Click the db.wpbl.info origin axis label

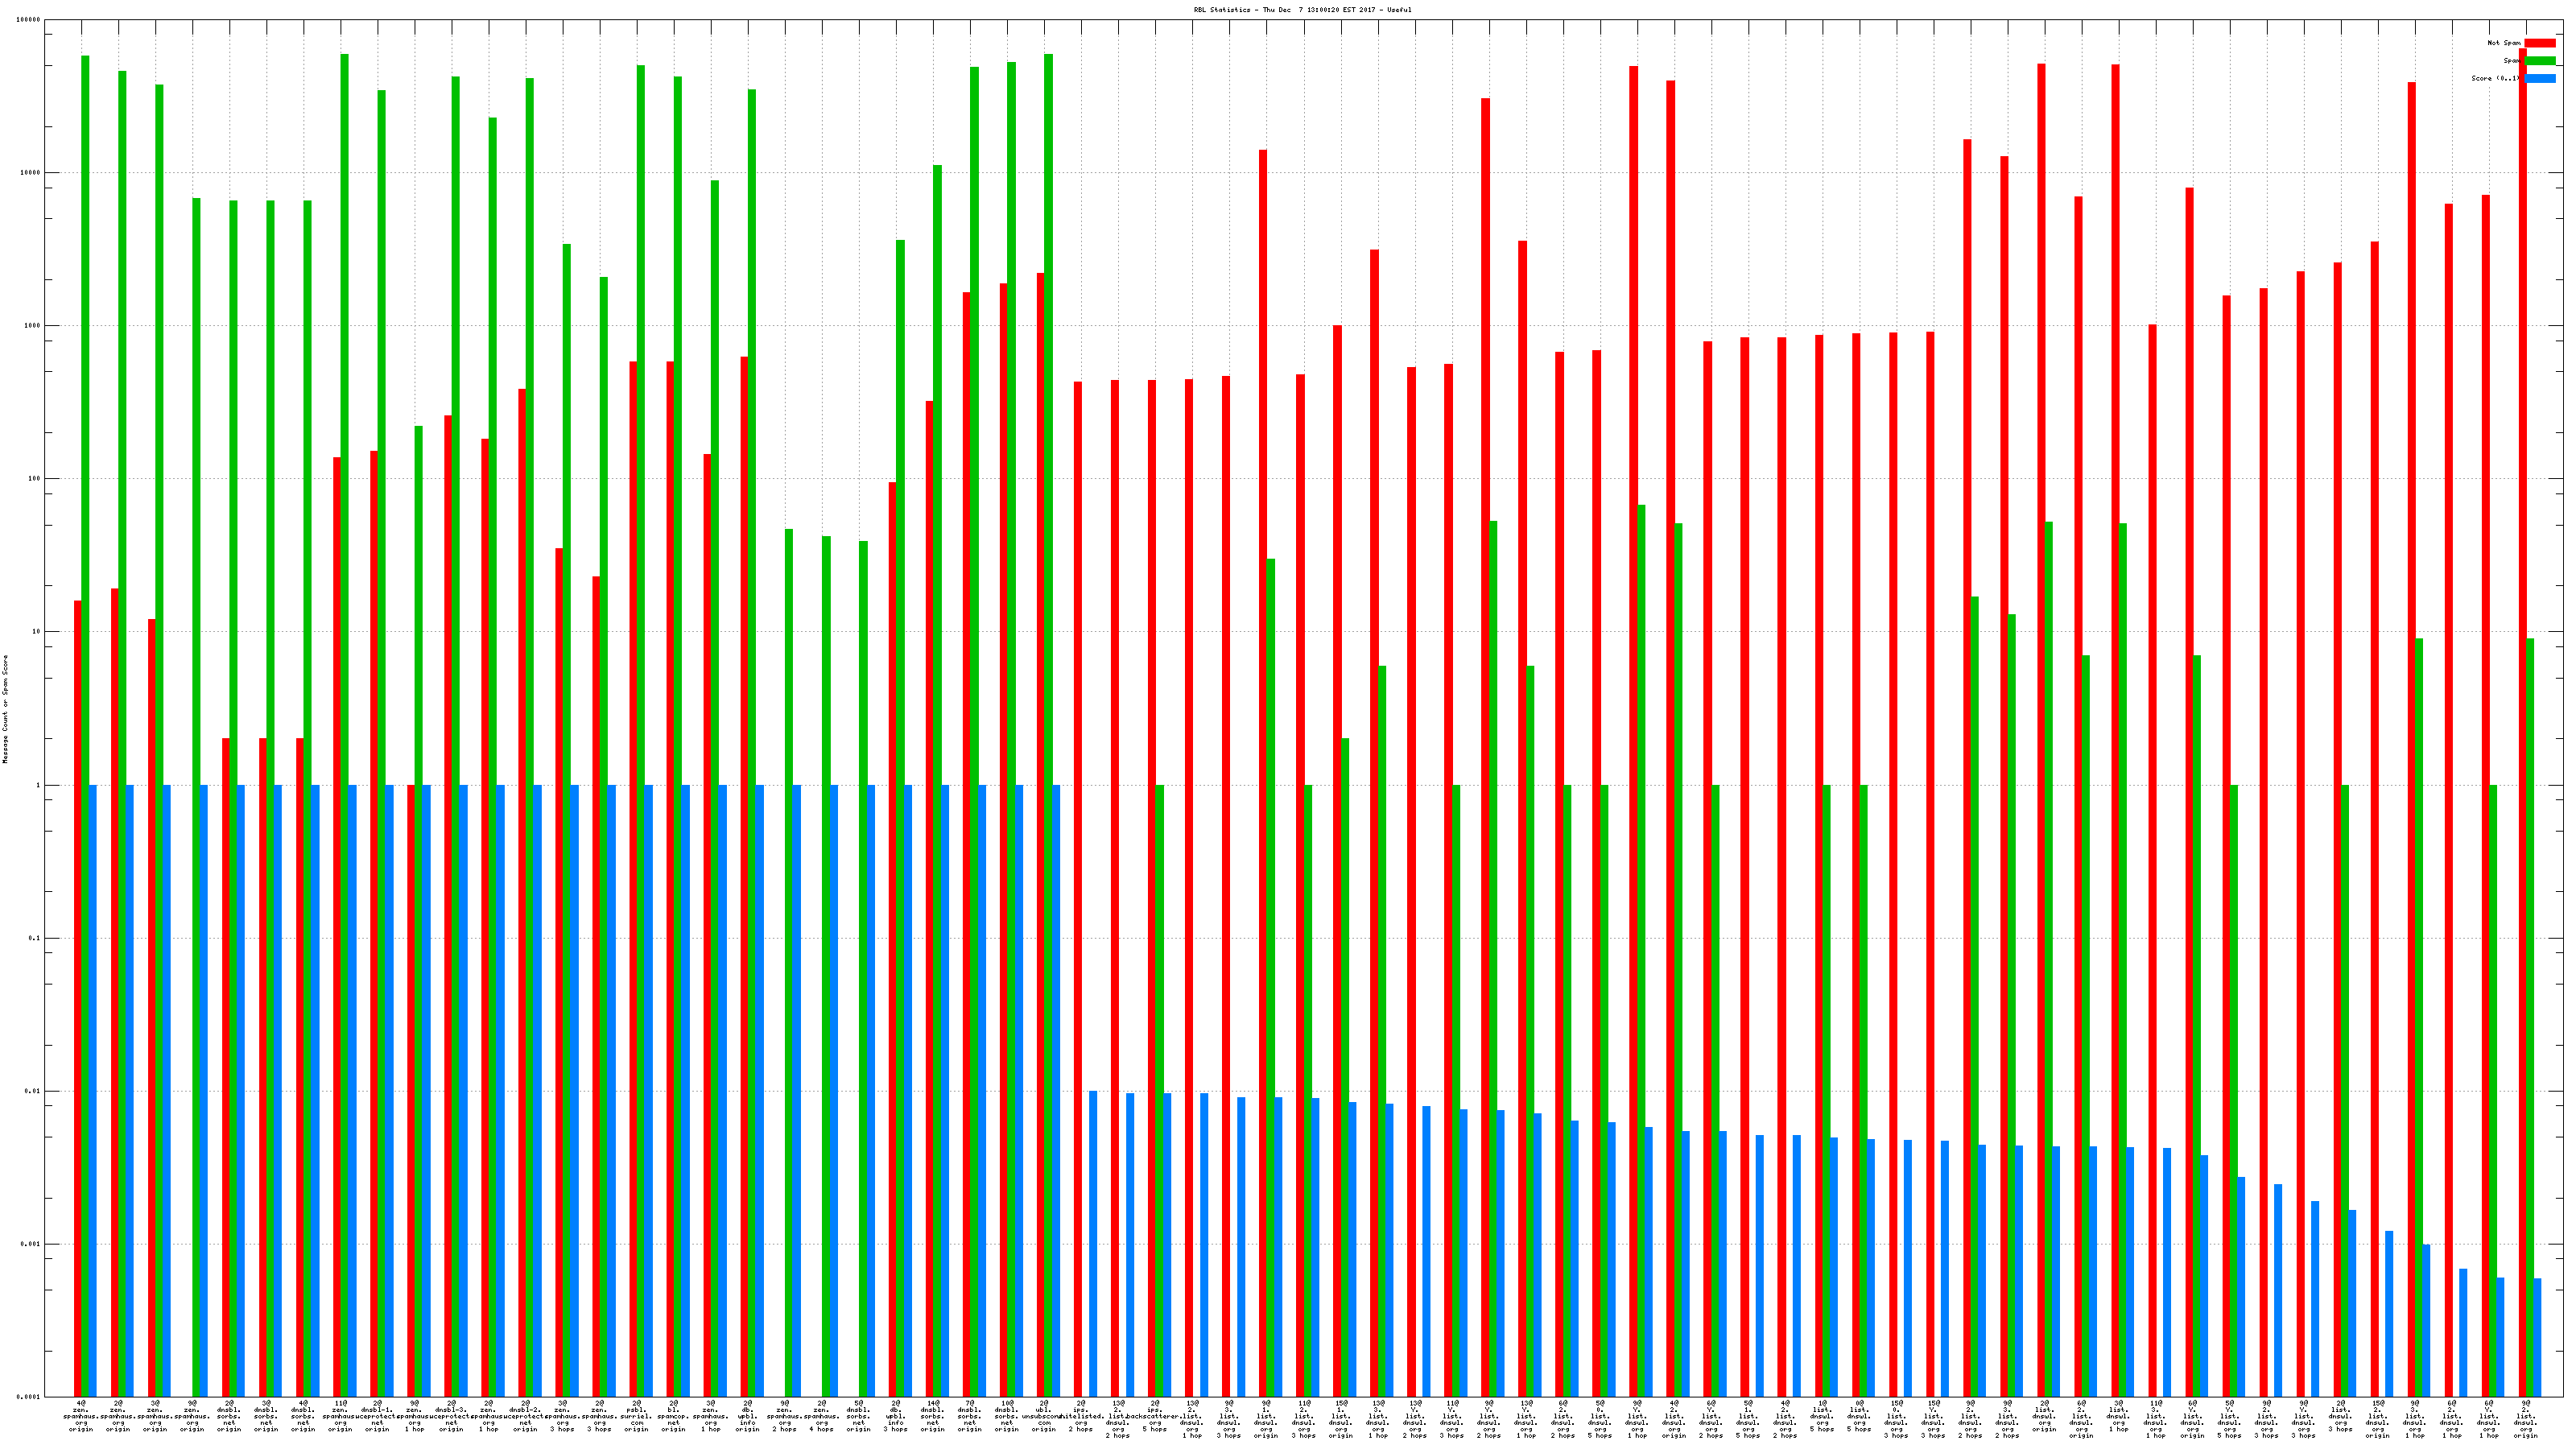pyautogui.click(x=747, y=1417)
